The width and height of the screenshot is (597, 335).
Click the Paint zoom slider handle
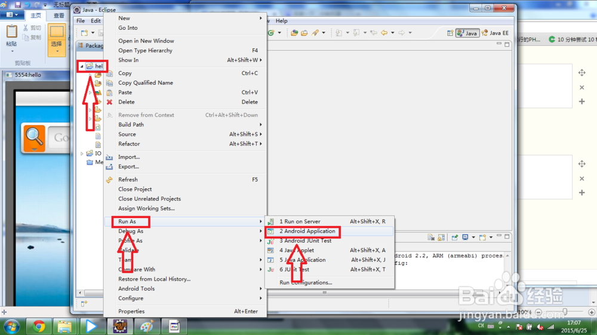[x=565, y=312]
